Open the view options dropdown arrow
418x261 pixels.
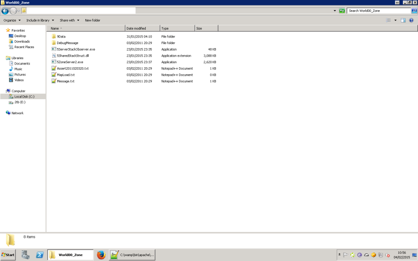[x=395, y=20]
